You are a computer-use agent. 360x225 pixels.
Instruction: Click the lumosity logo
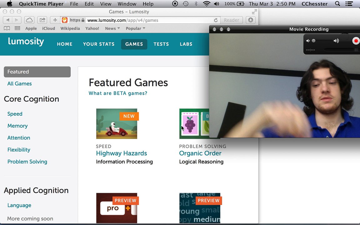click(26, 41)
